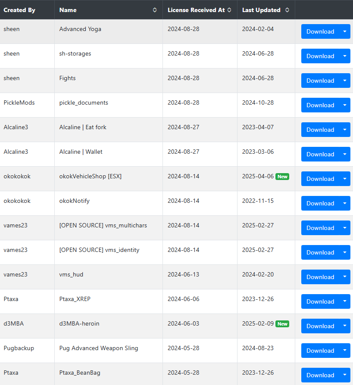Toggle Last Updated sort icon
Screen dimensions: 353x385
click(287, 10)
